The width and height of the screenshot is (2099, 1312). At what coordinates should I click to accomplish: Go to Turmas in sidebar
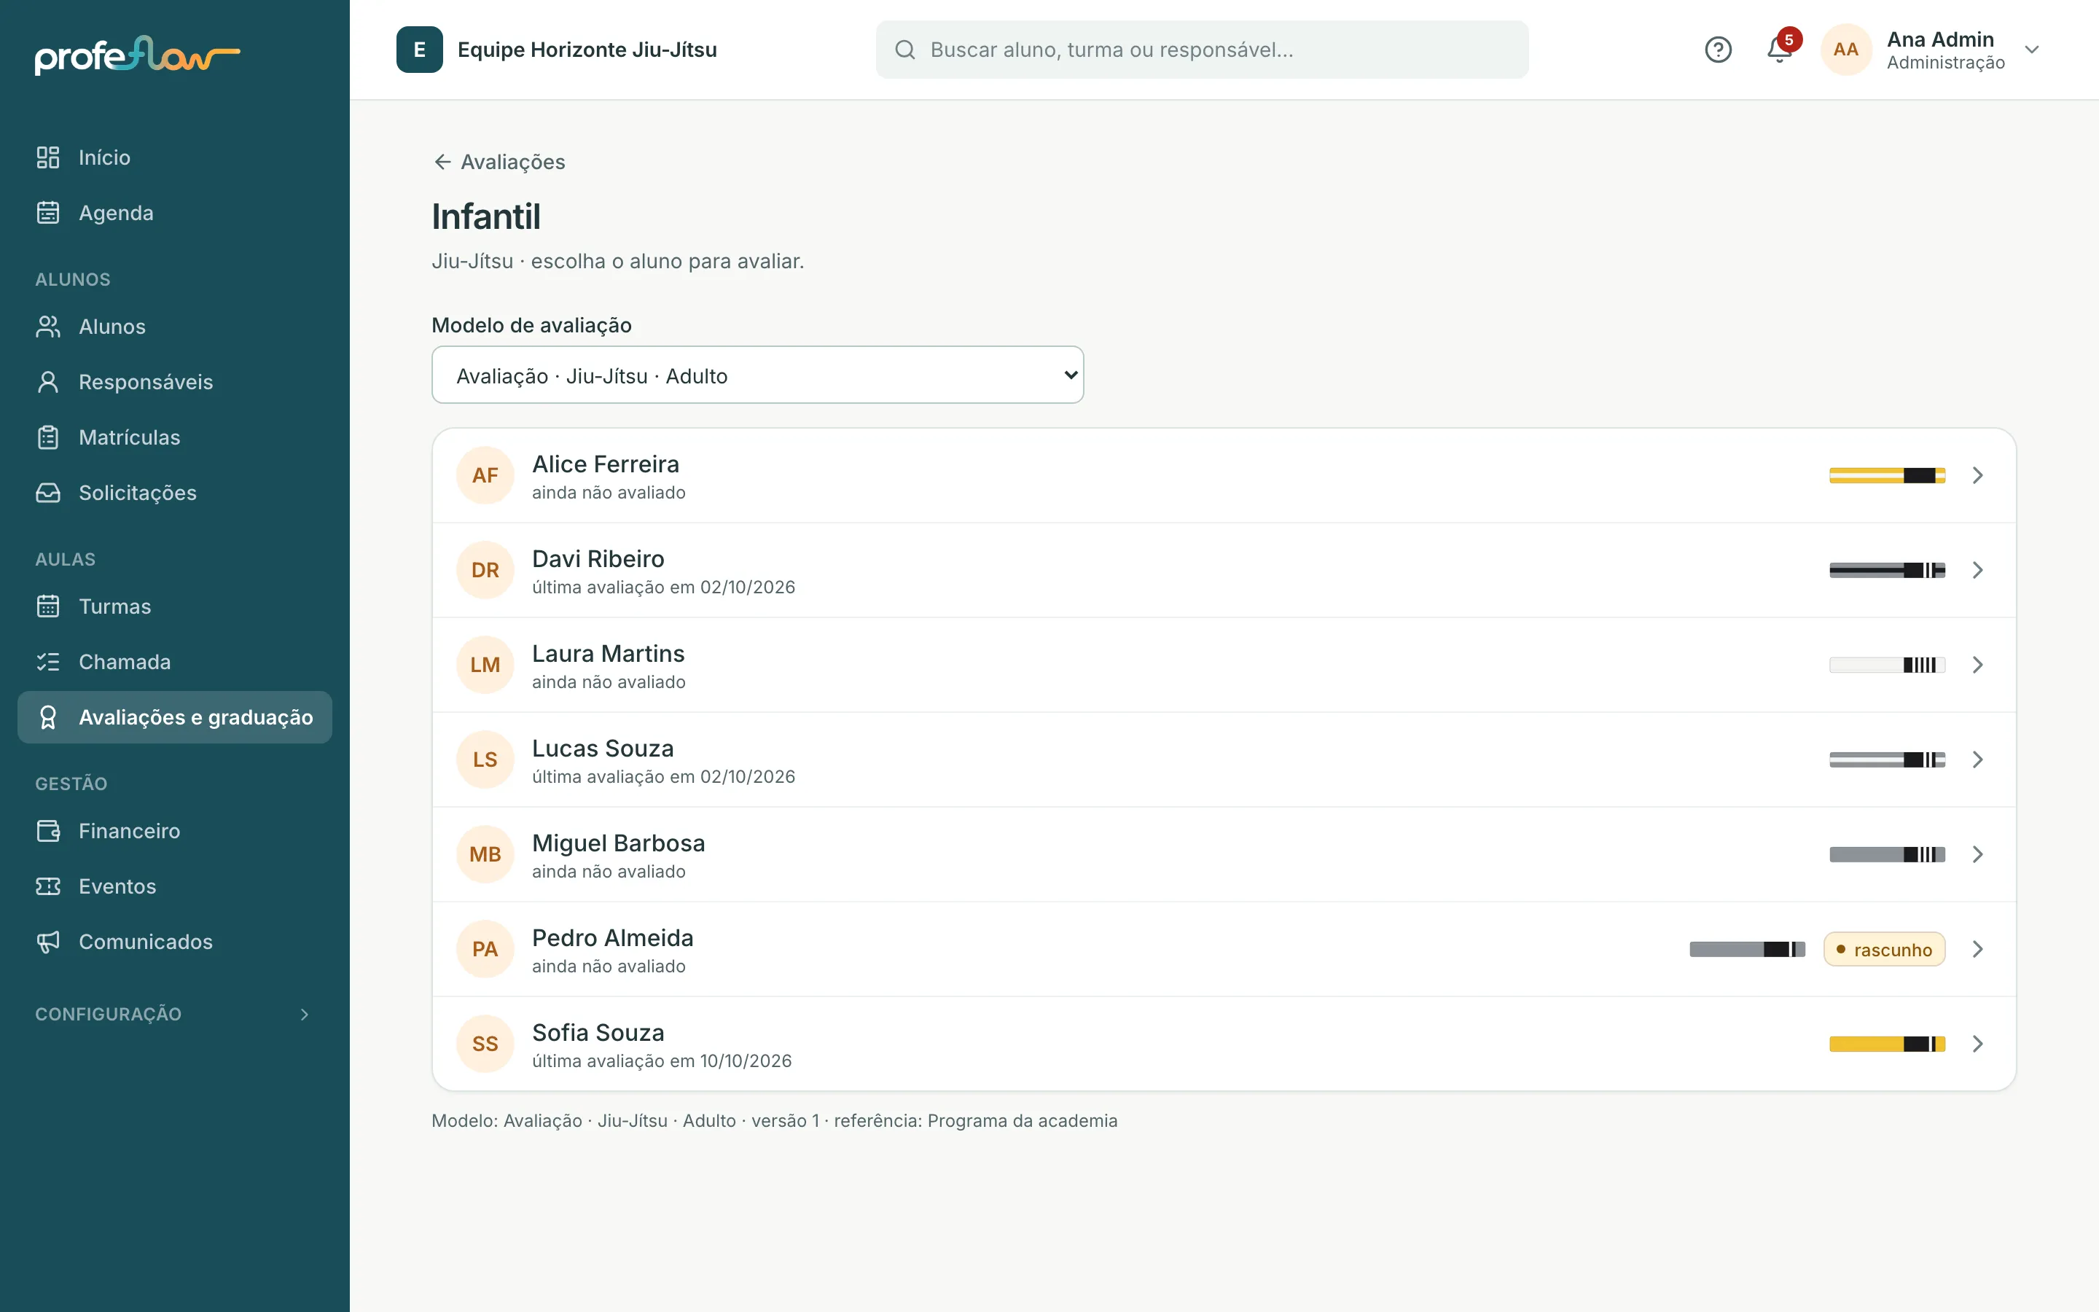(174, 606)
